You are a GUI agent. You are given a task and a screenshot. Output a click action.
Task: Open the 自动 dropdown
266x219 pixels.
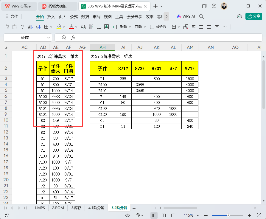pyautogui.click(x=140, y=27)
